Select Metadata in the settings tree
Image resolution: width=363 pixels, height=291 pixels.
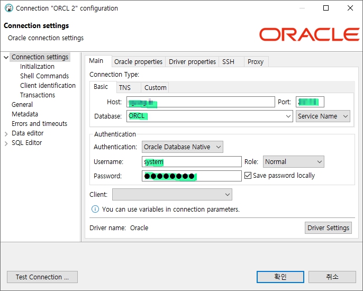[25, 114]
